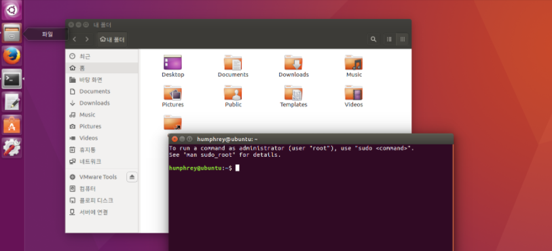This screenshot has height=251, width=552.
Task: Select VMware Tools in the sidebar
Action: point(96,177)
